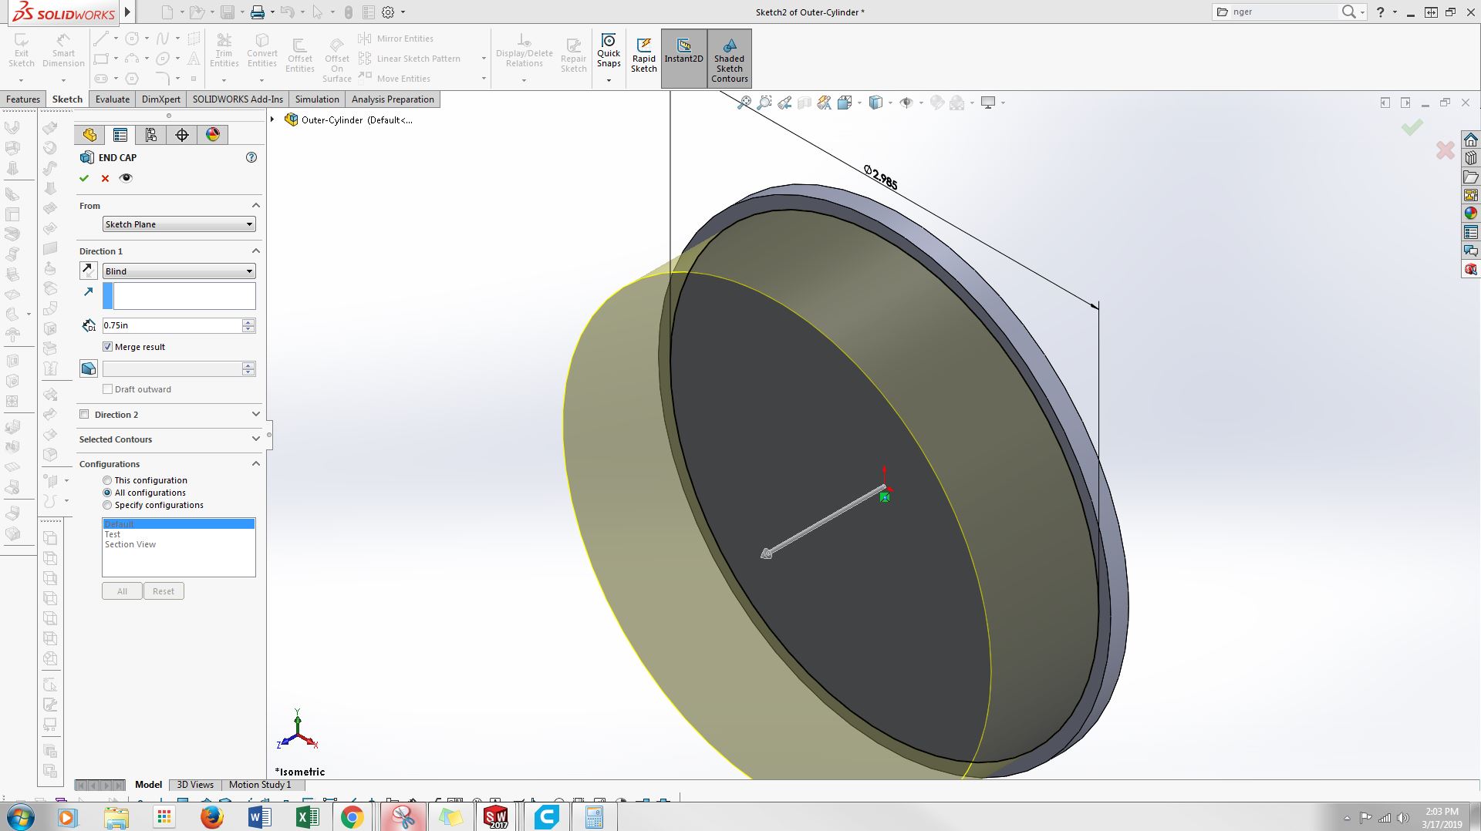This screenshot has width=1481, height=831.
Task: Click the Reverse Direction button
Action: click(x=89, y=271)
